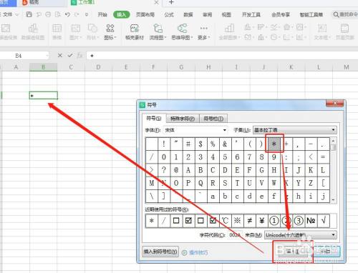The width and height of the screenshot is (358, 273).
Task: Expand the name box dropdown arrow beside B4
Action: [47, 56]
